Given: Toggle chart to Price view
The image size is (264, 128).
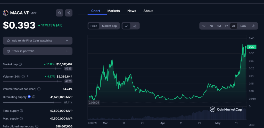Looking at the screenshot, I should tap(94, 26).
